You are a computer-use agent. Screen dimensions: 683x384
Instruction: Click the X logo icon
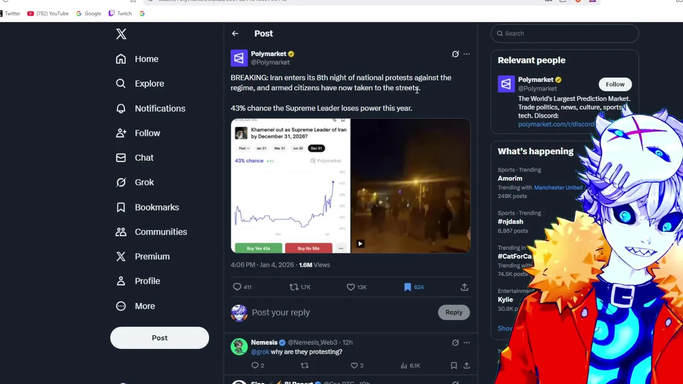(x=121, y=34)
